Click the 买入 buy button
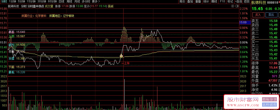The height and width of the screenshot is (110, 280). [x=258, y=15]
